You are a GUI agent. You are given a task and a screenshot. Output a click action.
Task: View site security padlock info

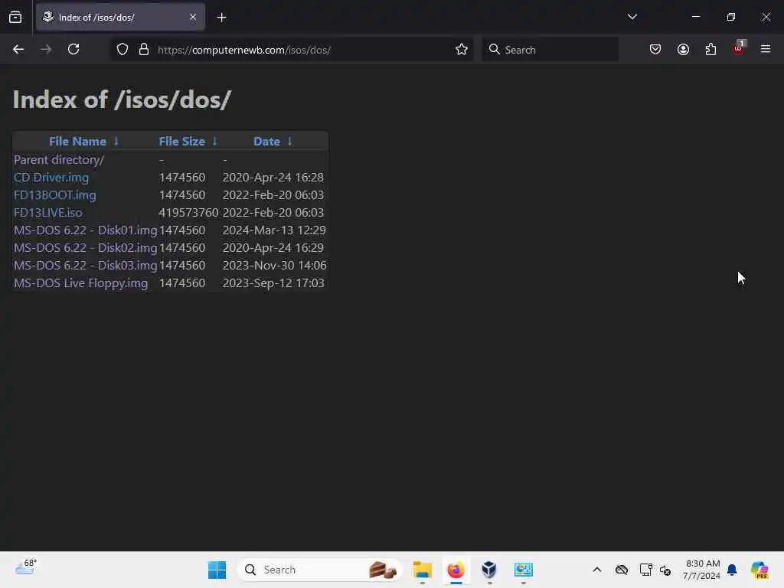pyautogui.click(x=144, y=50)
